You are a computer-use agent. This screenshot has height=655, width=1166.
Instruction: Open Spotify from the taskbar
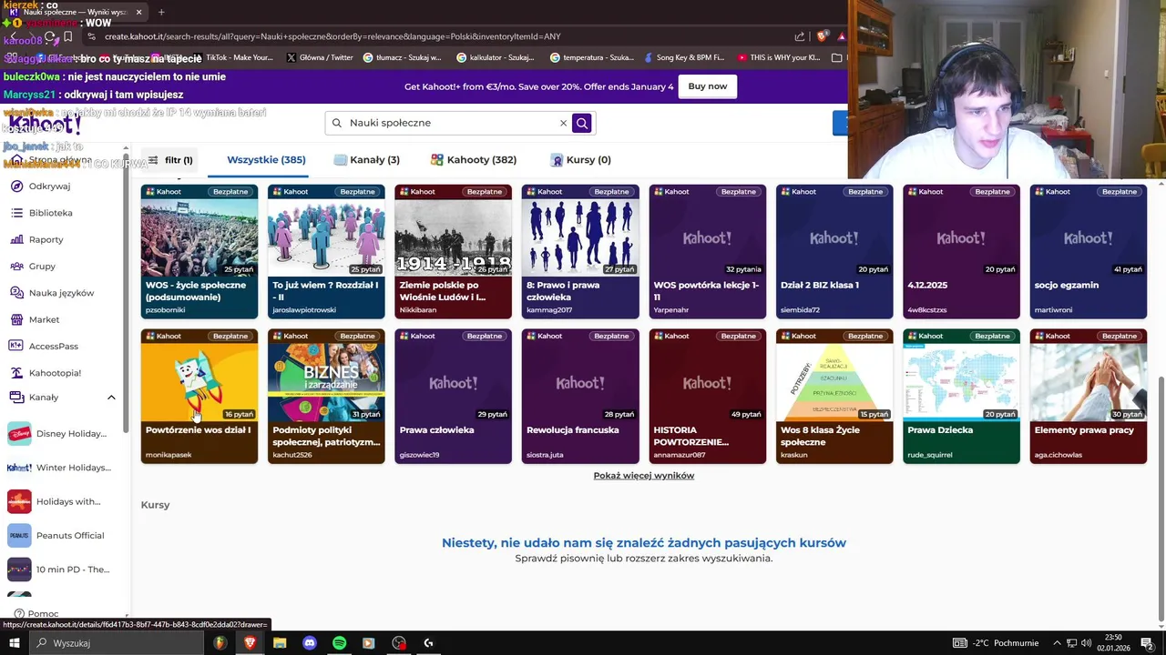tap(339, 643)
